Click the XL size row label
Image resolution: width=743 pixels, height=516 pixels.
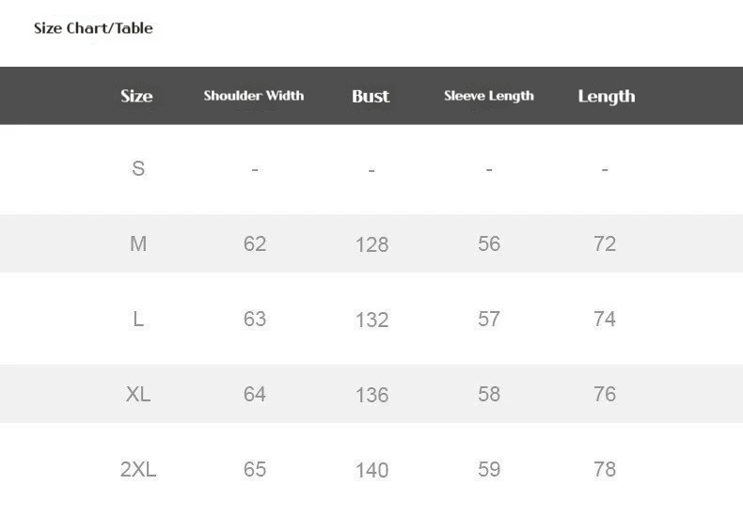[138, 395]
